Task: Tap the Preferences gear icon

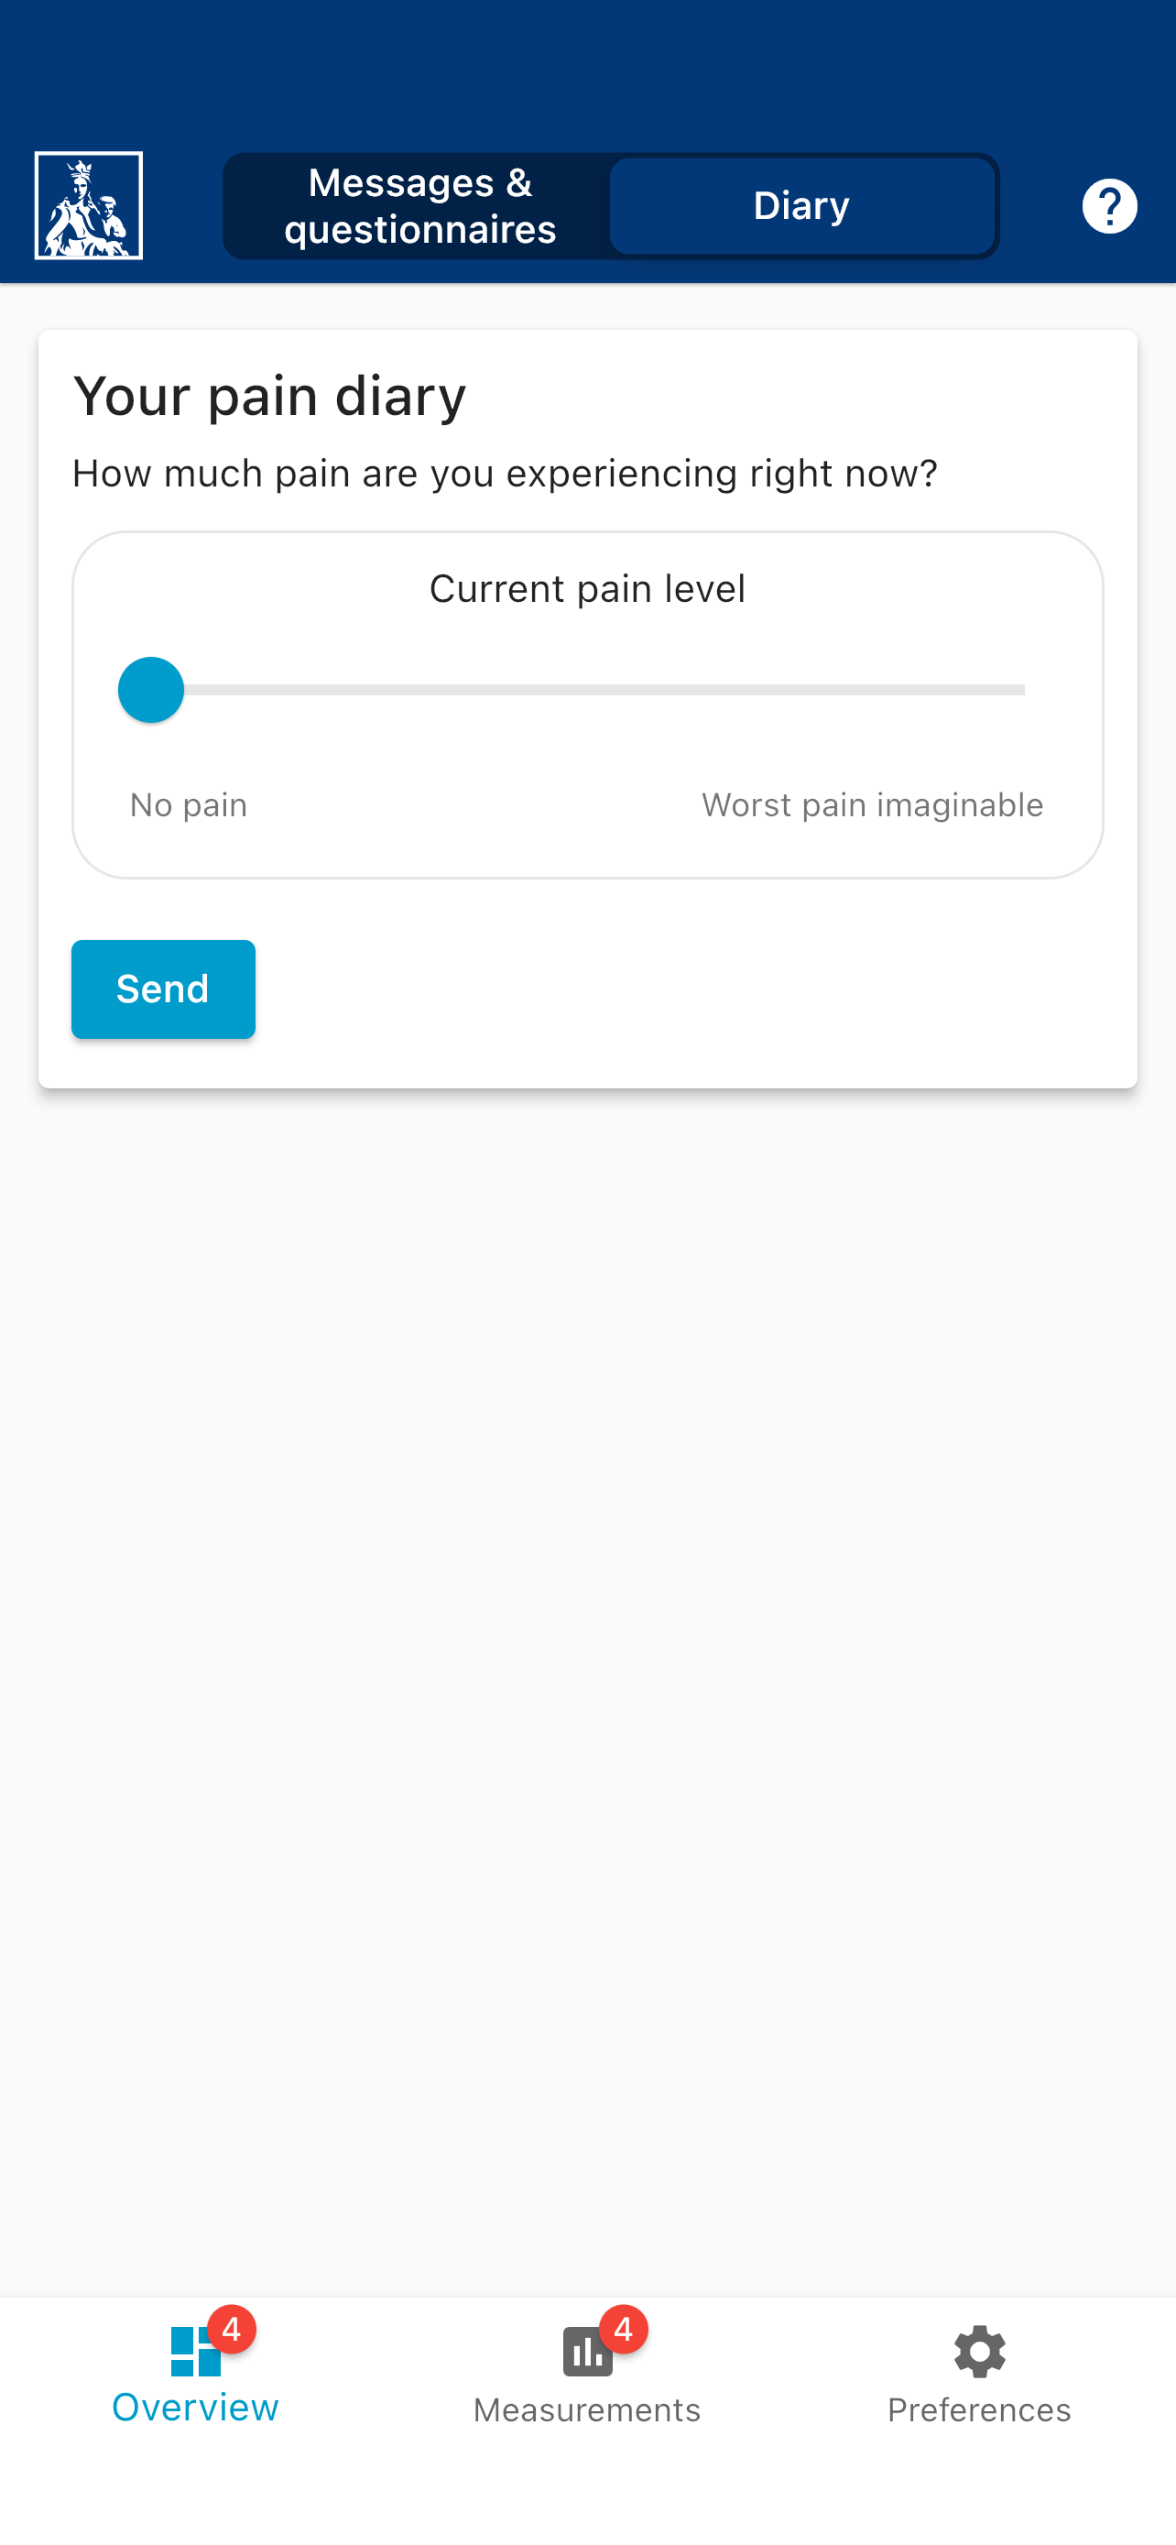Action: [x=979, y=2351]
